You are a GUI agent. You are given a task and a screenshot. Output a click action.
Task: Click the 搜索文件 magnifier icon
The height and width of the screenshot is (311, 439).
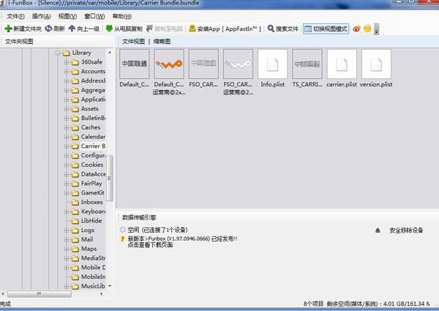click(271, 29)
